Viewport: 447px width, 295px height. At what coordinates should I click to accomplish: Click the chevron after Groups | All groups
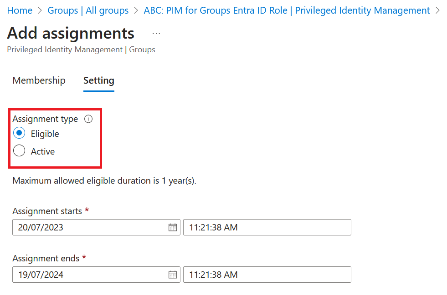pyautogui.click(x=136, y=10)
